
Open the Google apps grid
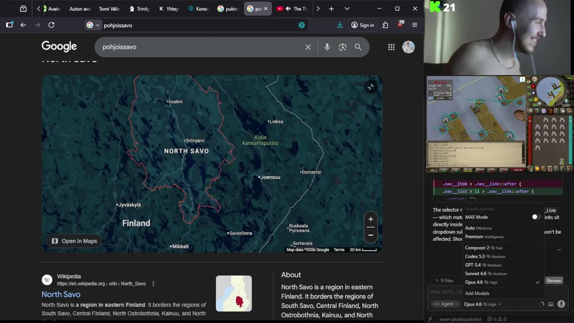click(391, 47)
